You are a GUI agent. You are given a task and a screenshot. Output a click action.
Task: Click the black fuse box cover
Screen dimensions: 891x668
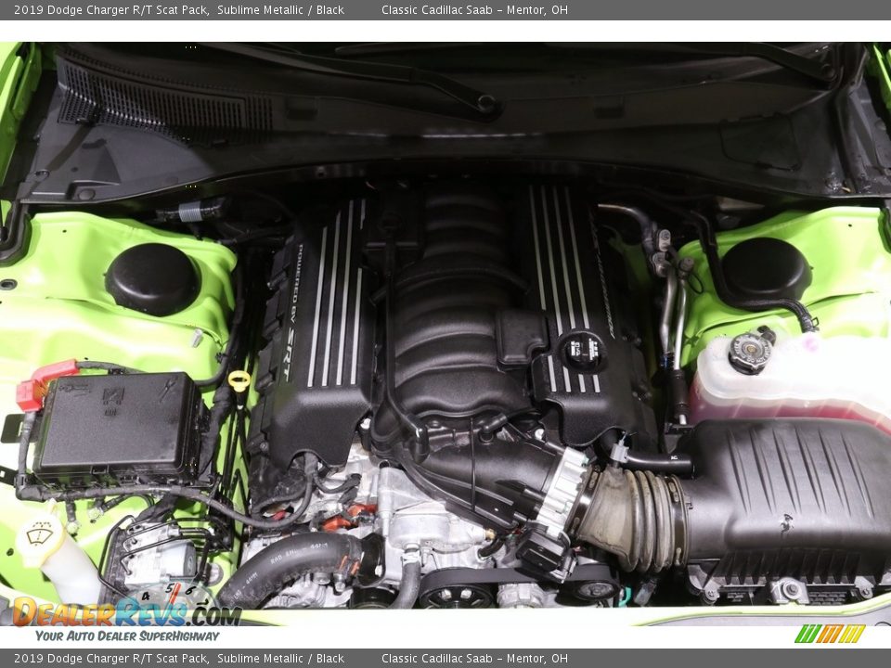tap(119, 427)
